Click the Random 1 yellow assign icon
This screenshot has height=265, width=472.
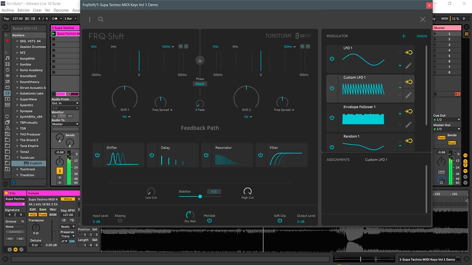click(409, 141)
